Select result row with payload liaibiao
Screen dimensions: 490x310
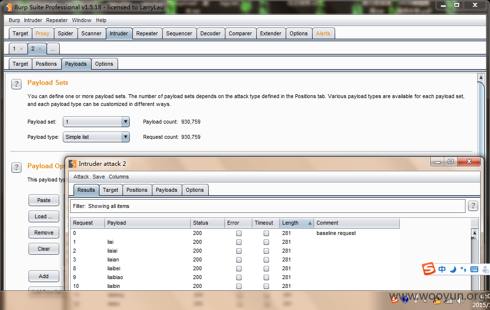coord(235,277)
